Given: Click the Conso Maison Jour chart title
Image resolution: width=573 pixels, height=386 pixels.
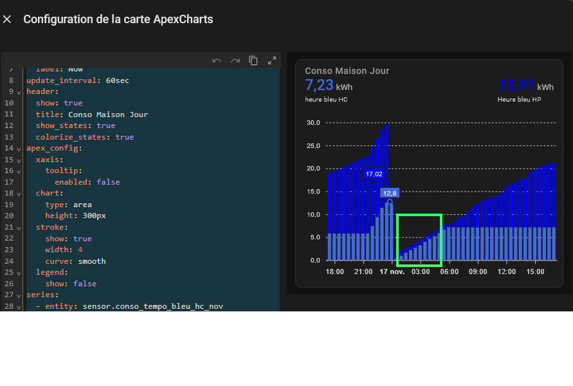Looking at the screenshot, I should [347, 71].
